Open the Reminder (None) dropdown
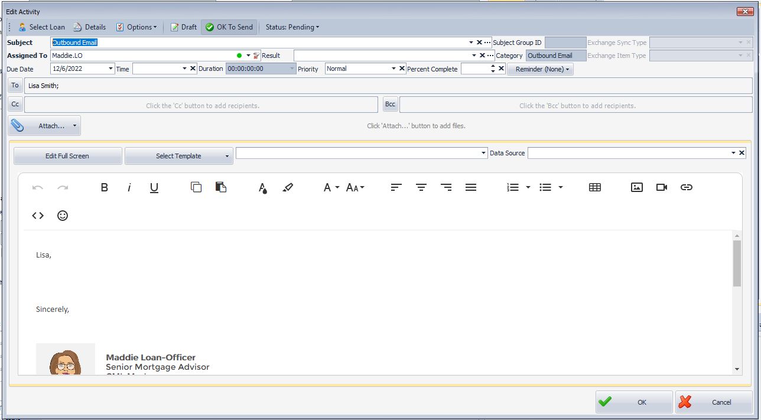This screenshot has height=420, width=761. [x=541, y=69]
